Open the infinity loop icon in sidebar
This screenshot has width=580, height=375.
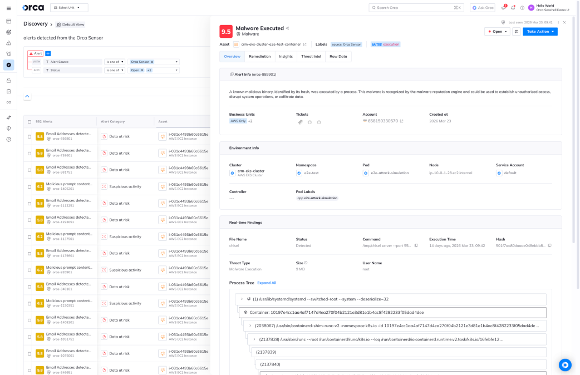tap(8, 102)
